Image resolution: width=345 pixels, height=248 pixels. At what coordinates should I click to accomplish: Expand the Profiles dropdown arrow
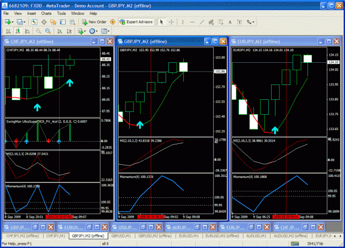[24, 22]
